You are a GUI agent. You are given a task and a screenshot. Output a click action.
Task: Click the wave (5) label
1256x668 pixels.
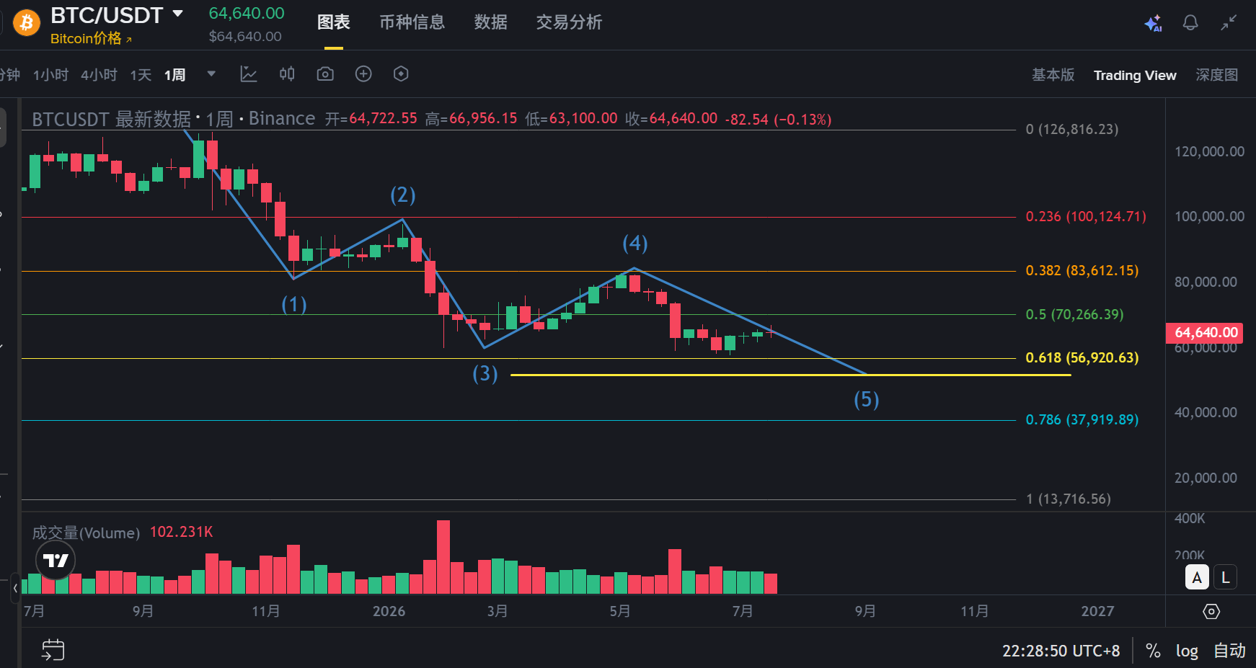coord(866,400)
